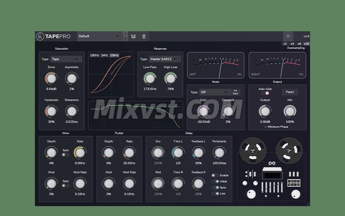The width and height of the screenshot is (345, 216).
Task: Set oversampling to x16
Action: pyautogui.click(x=306, y=44)
